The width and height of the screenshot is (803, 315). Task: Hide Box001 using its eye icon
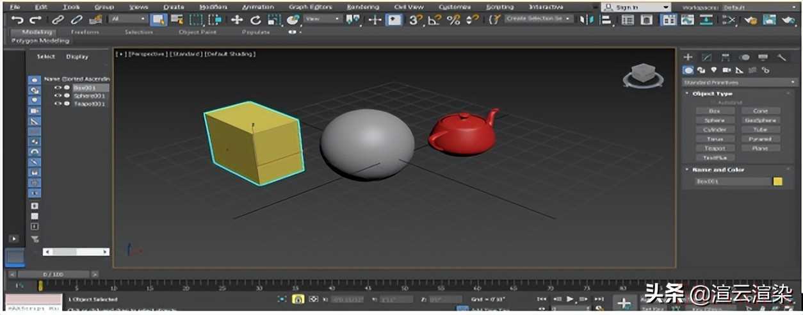58,88
